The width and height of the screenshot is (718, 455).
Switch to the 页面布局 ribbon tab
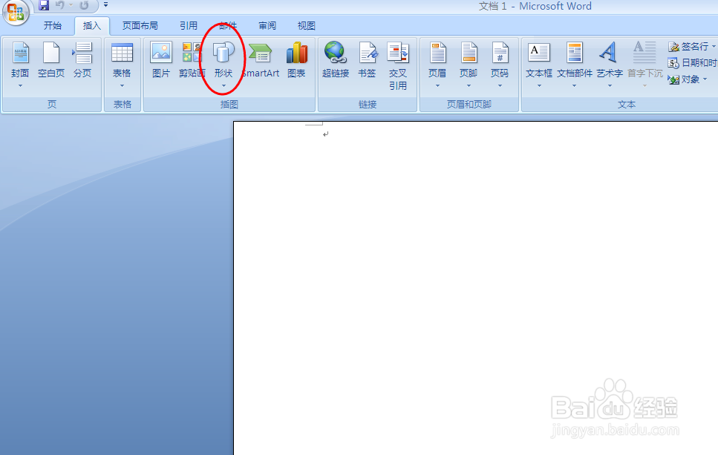(140, 24)
